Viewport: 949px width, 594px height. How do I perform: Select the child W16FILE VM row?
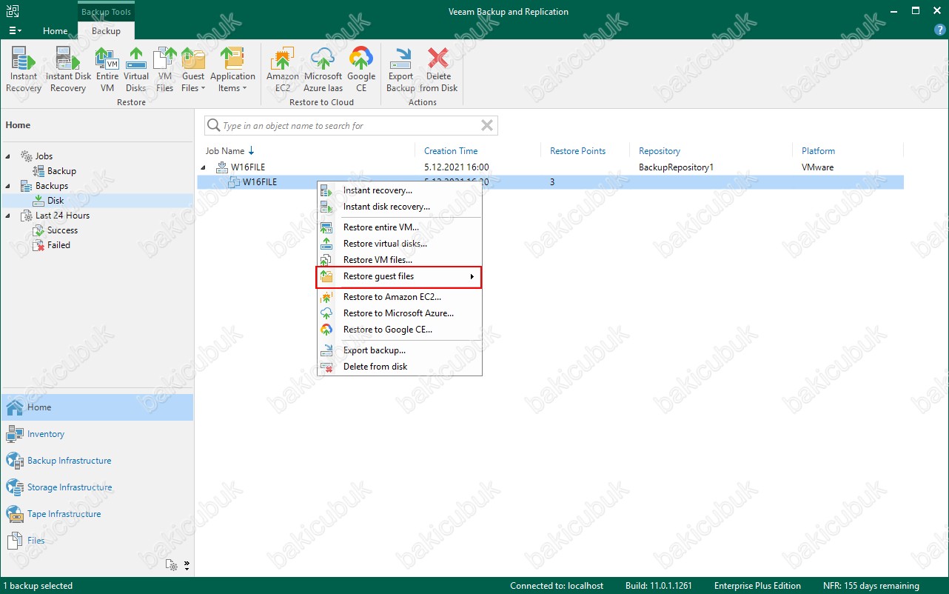click(x=550, y=182)
